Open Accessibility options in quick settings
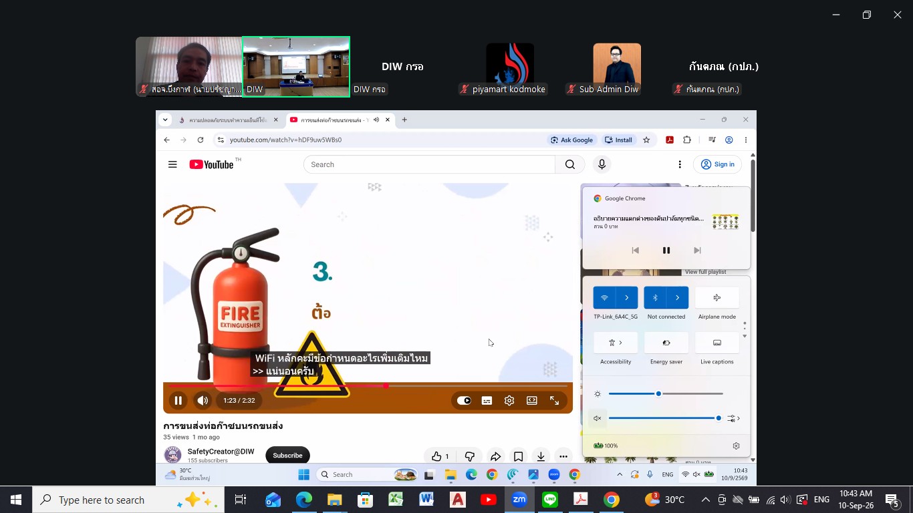Viewport: 913px width, 513px height. [x=616, y=343]
